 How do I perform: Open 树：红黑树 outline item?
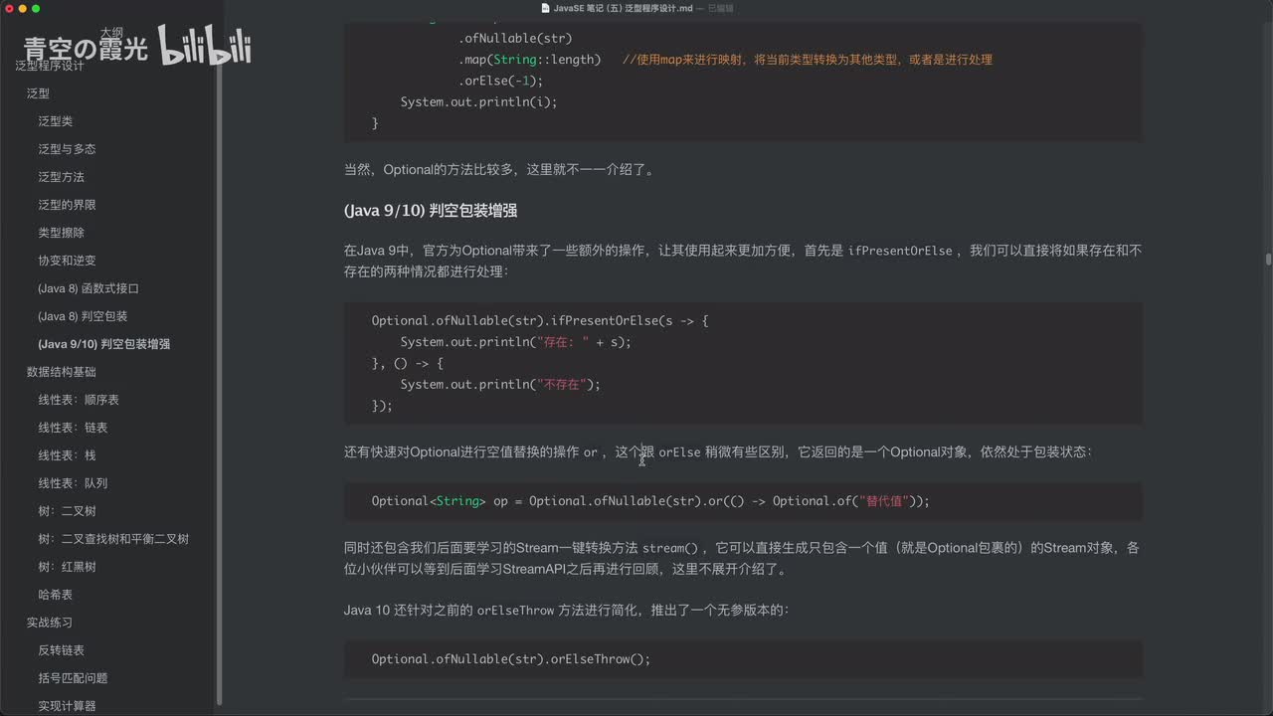point(67,567)
